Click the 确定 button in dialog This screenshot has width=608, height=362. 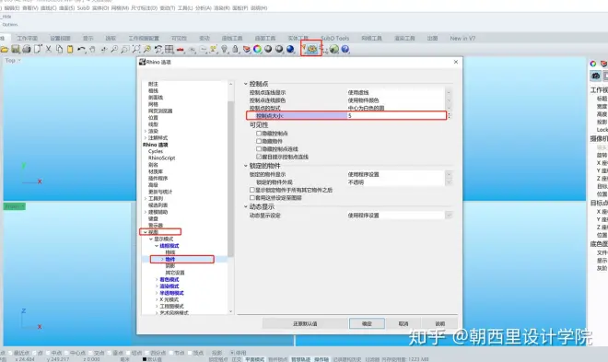pyautogui.click(x=367, y=323)
